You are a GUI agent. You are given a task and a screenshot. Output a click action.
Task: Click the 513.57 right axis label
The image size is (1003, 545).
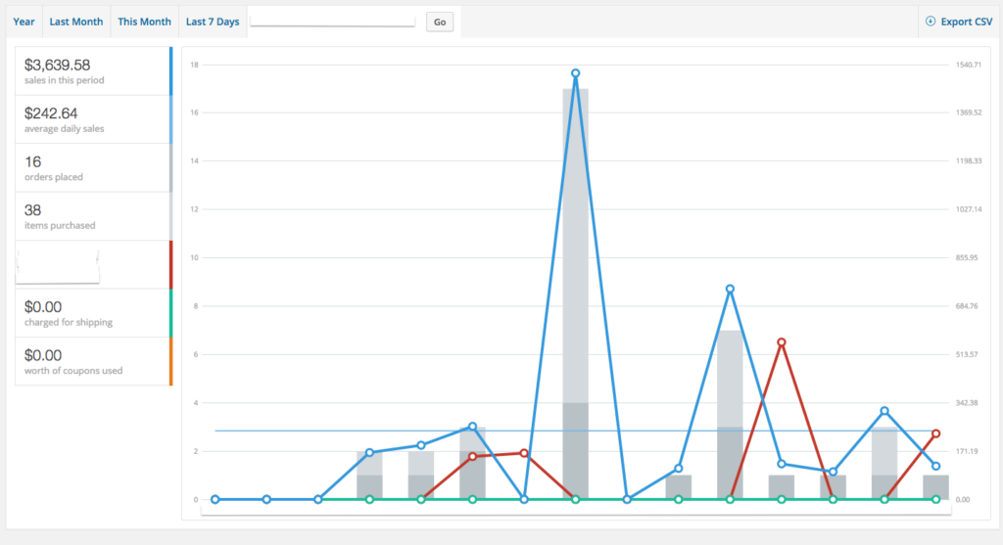(967, 354)
